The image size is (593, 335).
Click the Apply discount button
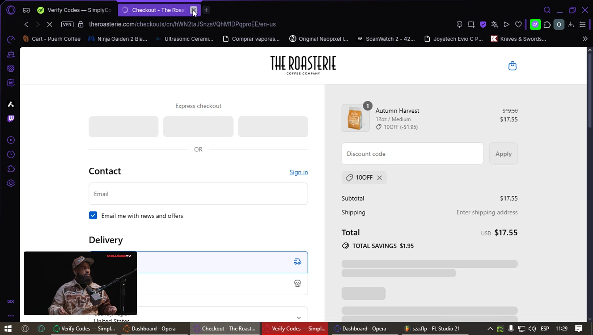pyautogui.click(x=503, y=154)
